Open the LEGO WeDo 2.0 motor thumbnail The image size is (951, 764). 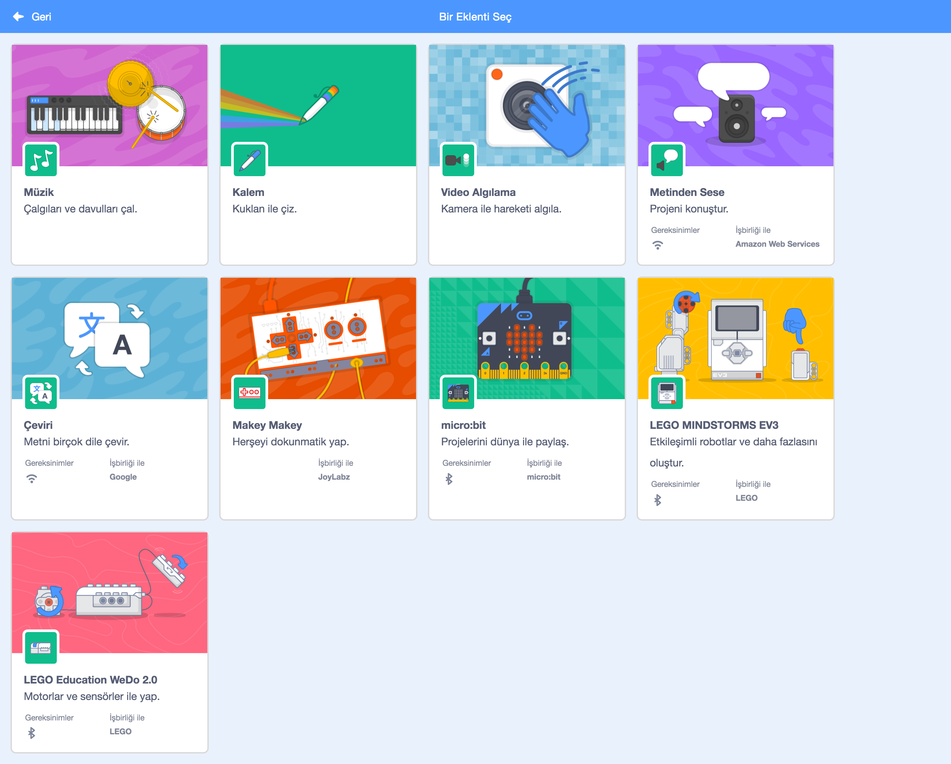click(109, 593)
